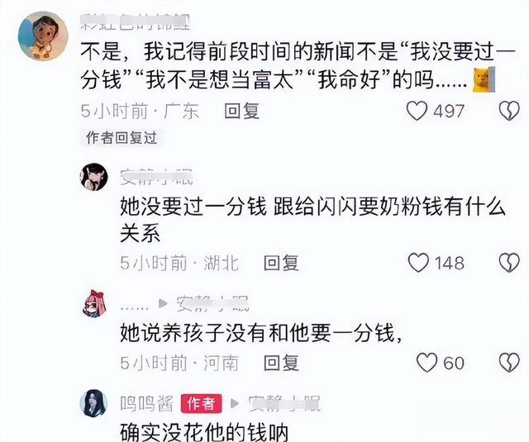This screenshot has width=529, height=442.
Task: Like the comment with 497 likes
Action: pos(417,111)
